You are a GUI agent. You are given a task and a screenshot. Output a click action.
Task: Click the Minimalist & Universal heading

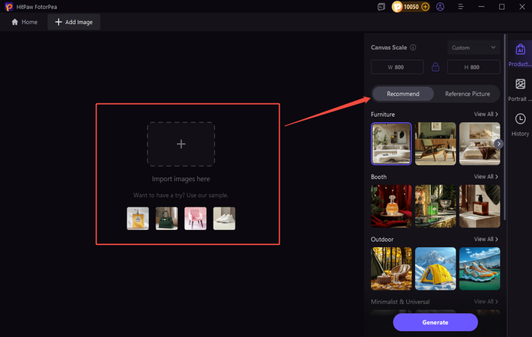click(400, 301)
